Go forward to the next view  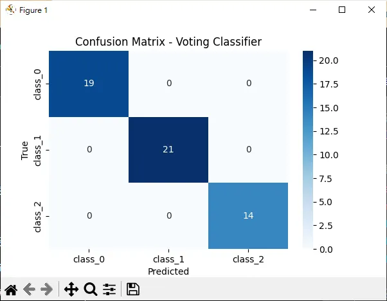(46, 289)
